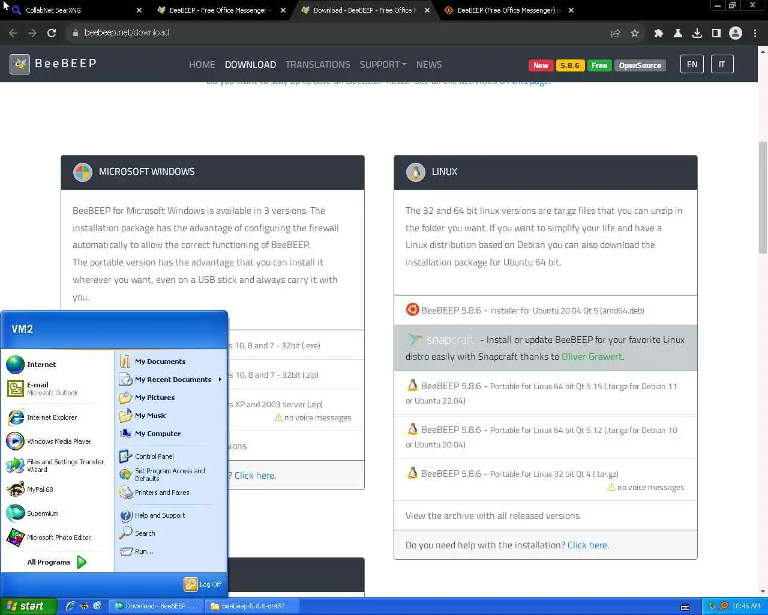
Task: Click the Log Off button
Action: [203, 584]
